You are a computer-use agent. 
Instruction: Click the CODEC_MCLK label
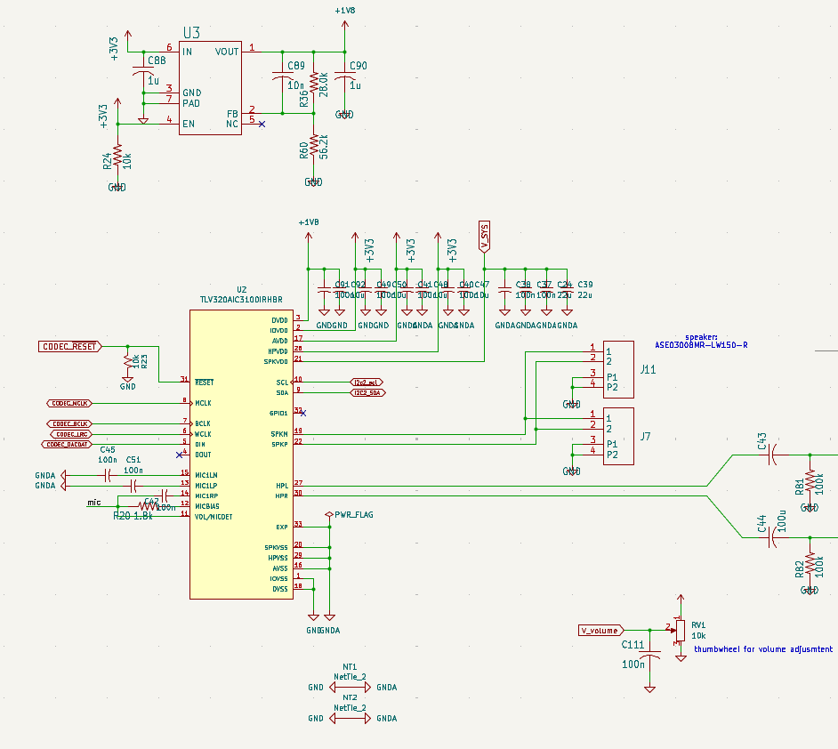click(x=70, y=403)
